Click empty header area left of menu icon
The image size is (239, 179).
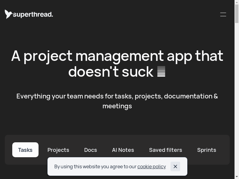click(x=134, y=14)
